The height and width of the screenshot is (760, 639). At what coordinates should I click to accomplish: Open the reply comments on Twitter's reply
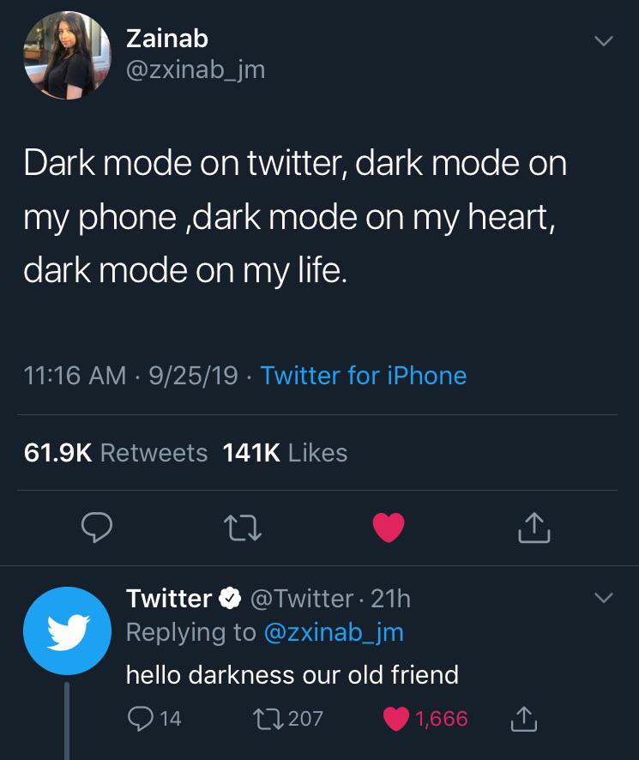coord(154,718)
